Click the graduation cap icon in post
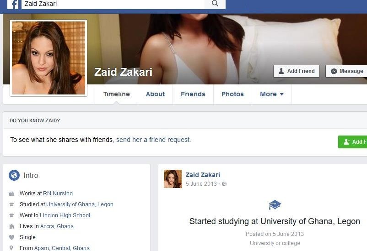Viewport: 367px width, 251px height. [275, 205]
